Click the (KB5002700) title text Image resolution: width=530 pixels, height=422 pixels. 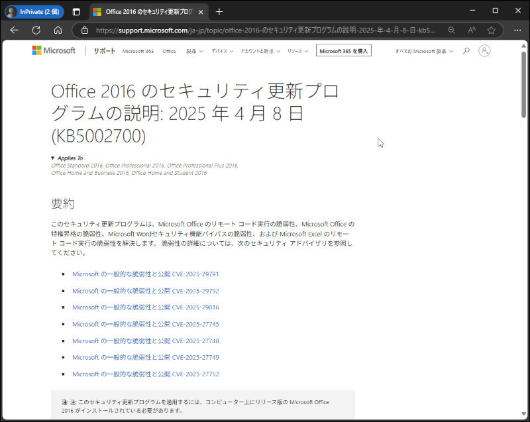pos(98,136)
